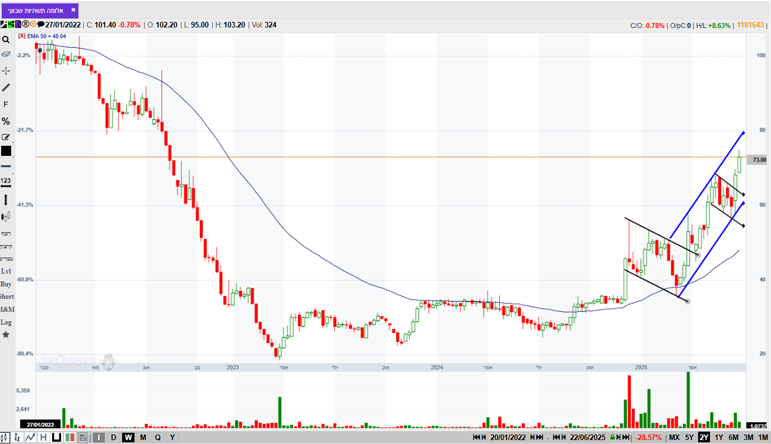Add chart to favorites with star icon
The image size is (771, 444).
tap(6, 335)
